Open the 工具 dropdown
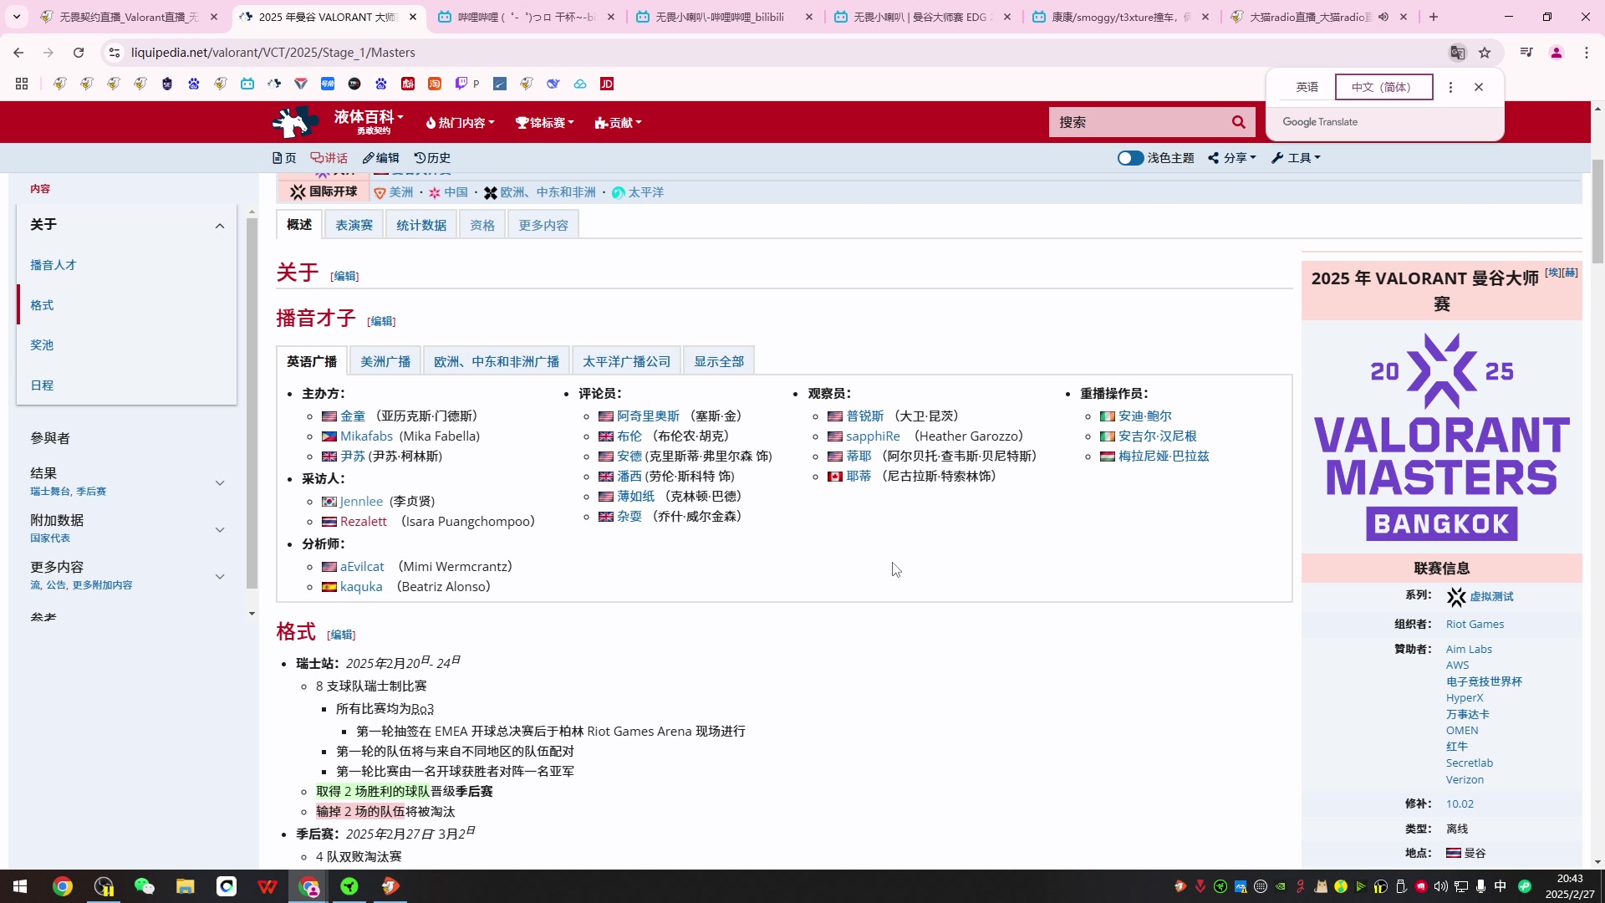Image resolution: width=1605 pixels, height=903 pixels. coord(1296,158)
